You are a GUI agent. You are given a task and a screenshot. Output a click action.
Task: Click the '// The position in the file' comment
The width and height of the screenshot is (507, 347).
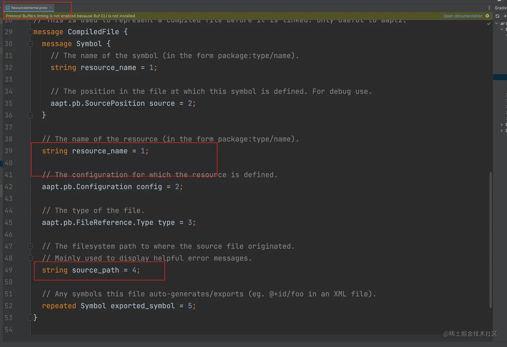click(211, 91)
